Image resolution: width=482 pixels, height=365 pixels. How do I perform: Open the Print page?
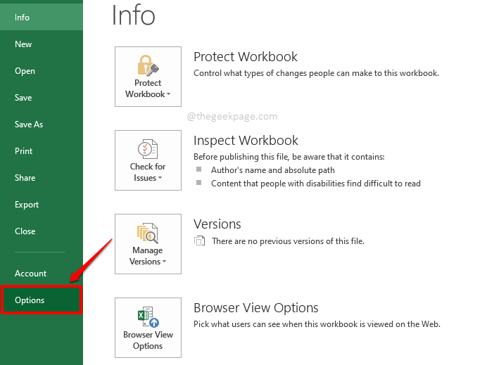(23, 151)
